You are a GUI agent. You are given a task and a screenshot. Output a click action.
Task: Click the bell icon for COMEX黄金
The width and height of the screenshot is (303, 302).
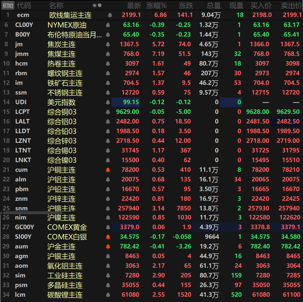coord(108,227)
